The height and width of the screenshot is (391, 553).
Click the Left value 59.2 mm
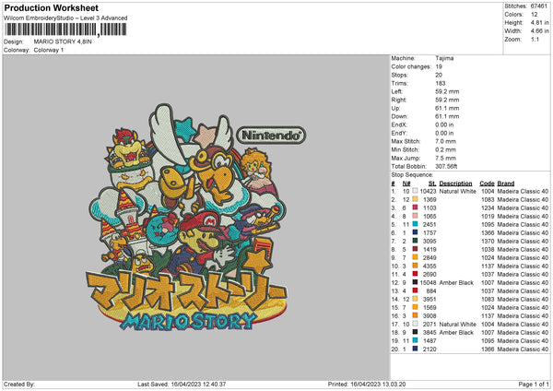447,91
